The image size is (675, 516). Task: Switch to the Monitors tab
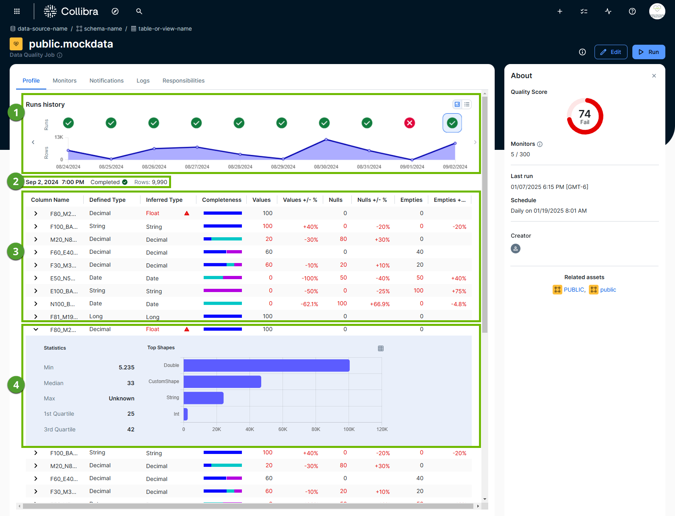tap(64, 81)
